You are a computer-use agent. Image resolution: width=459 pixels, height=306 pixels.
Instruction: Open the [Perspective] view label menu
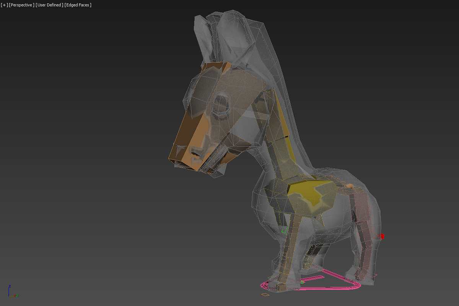tap(21, 5)
